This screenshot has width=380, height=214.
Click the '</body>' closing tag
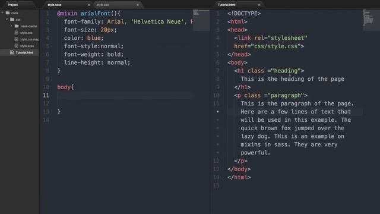[239, 169]
